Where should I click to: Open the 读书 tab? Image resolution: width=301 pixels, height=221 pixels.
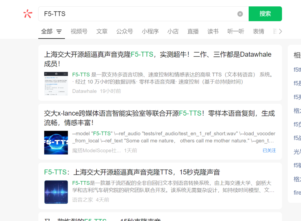[x=213, y=31]
